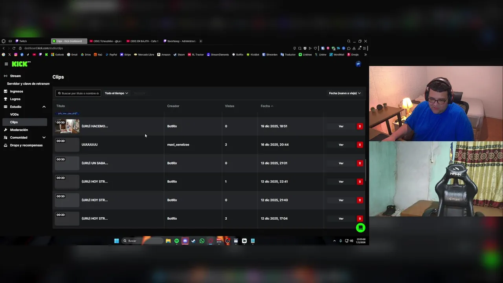Reload the browser page
Viewport: 503px width, 283px height.
coord(15,48)
